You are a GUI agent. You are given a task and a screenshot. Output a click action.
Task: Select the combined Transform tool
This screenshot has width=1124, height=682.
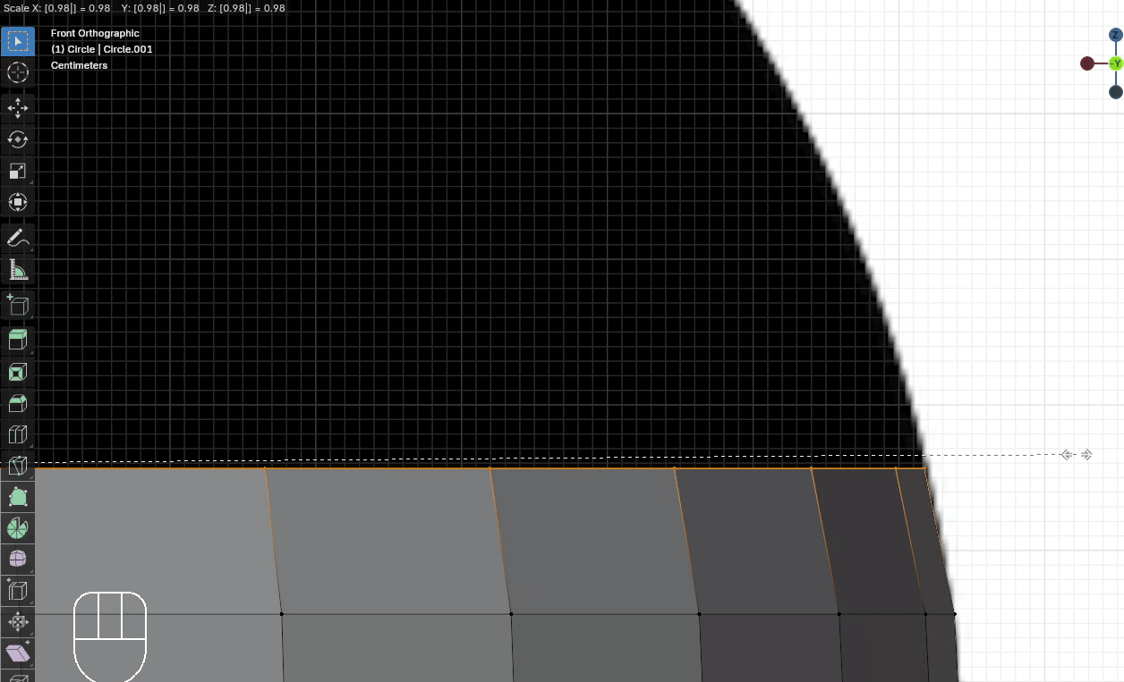point(18,202)
